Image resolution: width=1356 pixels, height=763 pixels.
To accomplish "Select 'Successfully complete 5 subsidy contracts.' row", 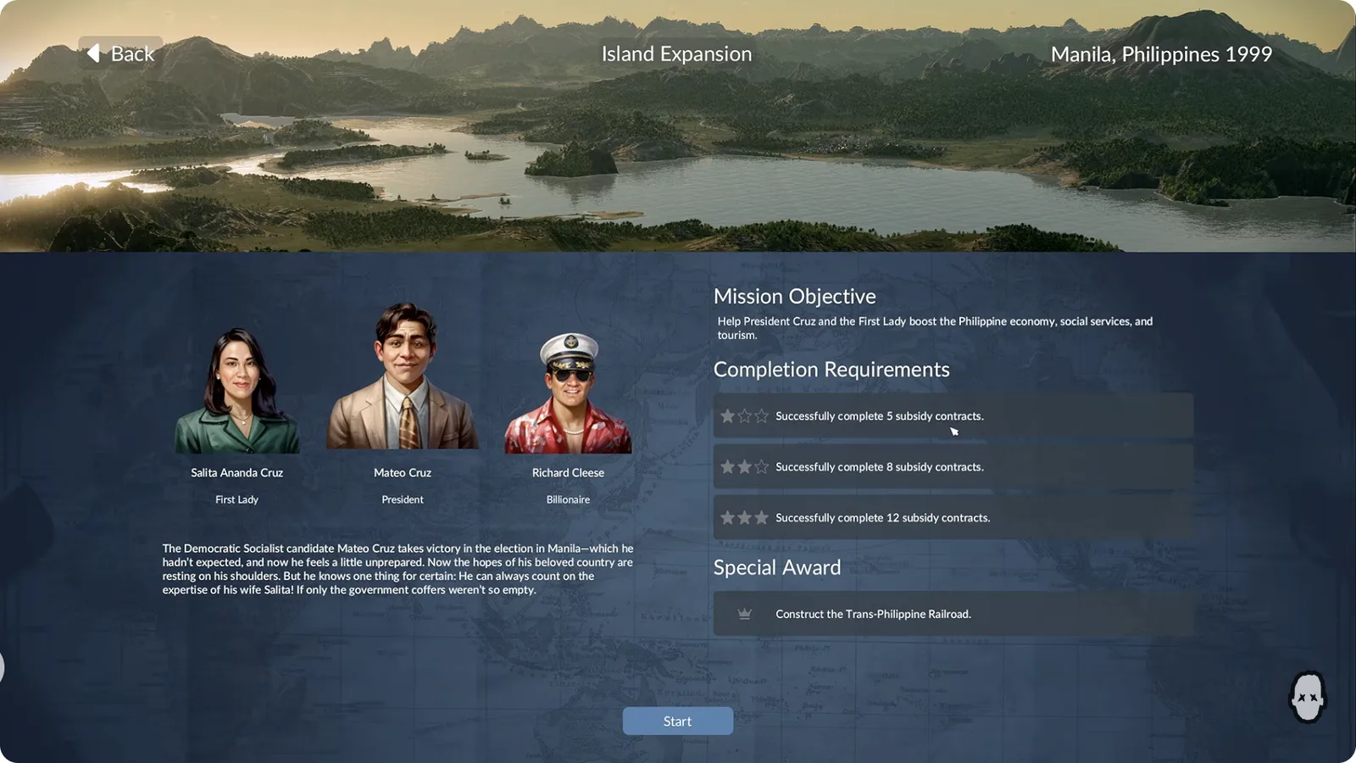I will tap(953, 415).
